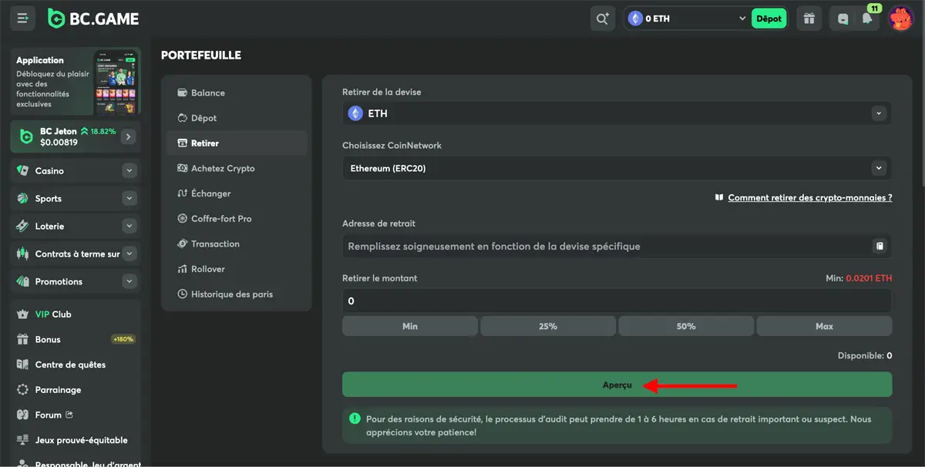Open the chat message icon
Viewport: 925px width, 467px height.
click(842, 18)
